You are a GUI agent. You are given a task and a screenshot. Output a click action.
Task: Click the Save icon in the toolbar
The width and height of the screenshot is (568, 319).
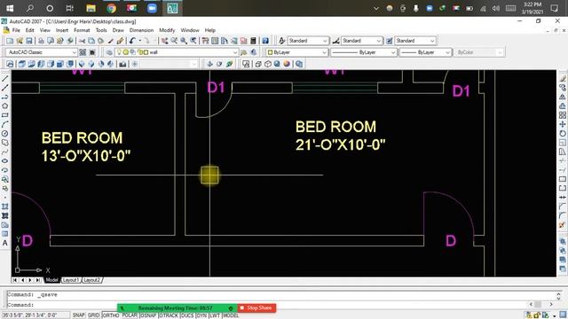[29, 41]
